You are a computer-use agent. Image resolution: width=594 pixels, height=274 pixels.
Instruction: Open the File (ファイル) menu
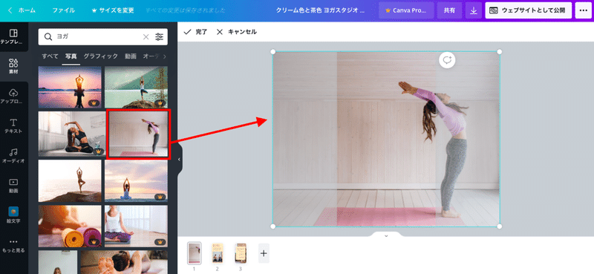tap(63, 10)
